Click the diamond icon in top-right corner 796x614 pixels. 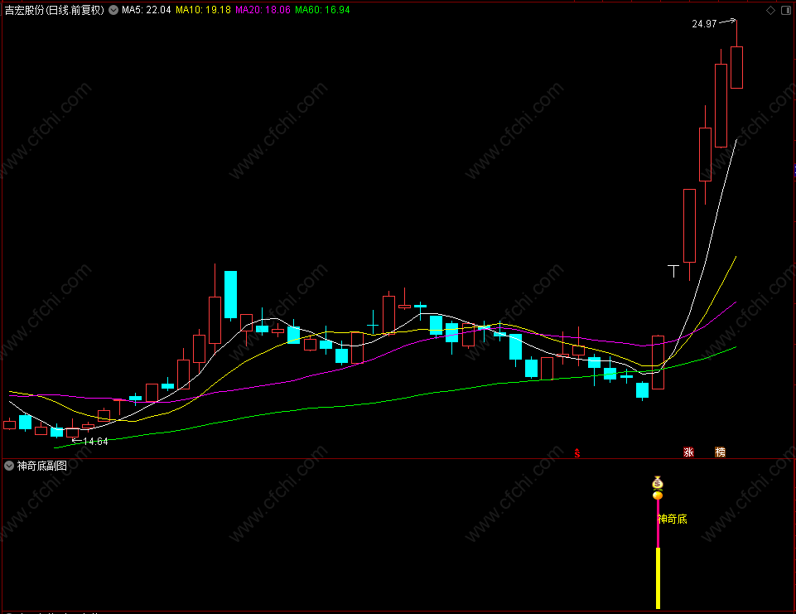(770, 10)
